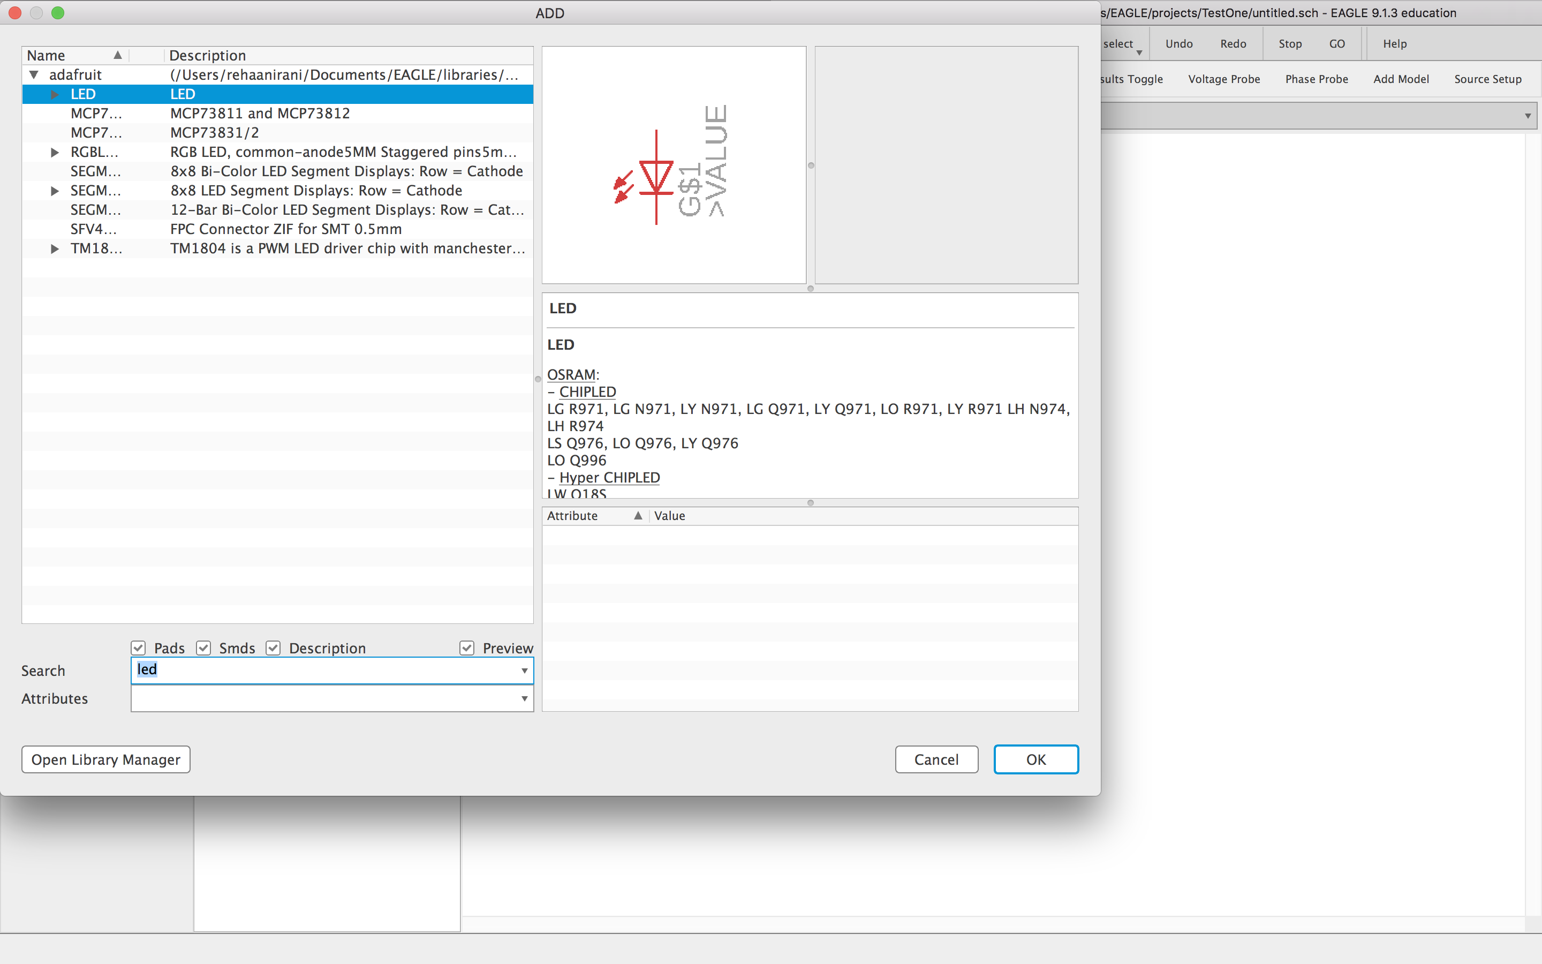
Task: Click Add Model in the toolbar
Action: click(1401, 78)
